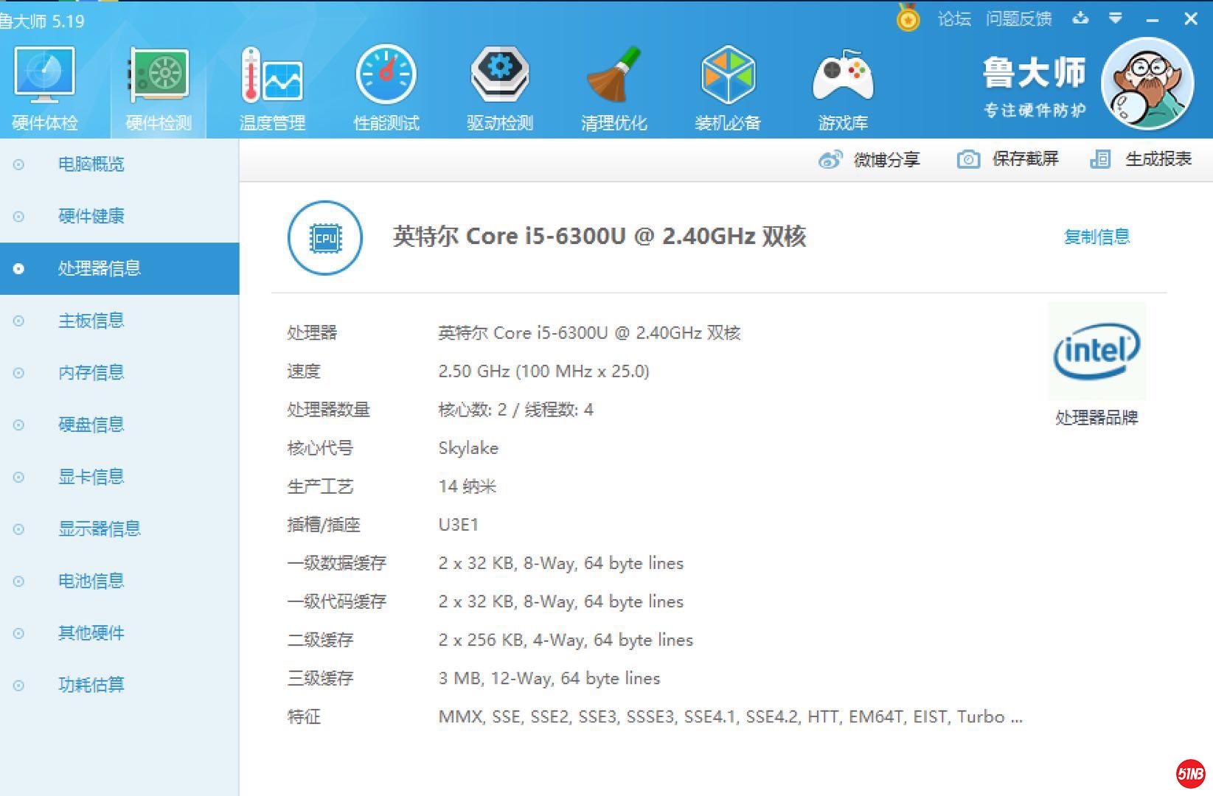This screenshot has height=796, width=1213.
Task: Open the 硬件体检 hardware checkup icon
Action: pos(44,76)
